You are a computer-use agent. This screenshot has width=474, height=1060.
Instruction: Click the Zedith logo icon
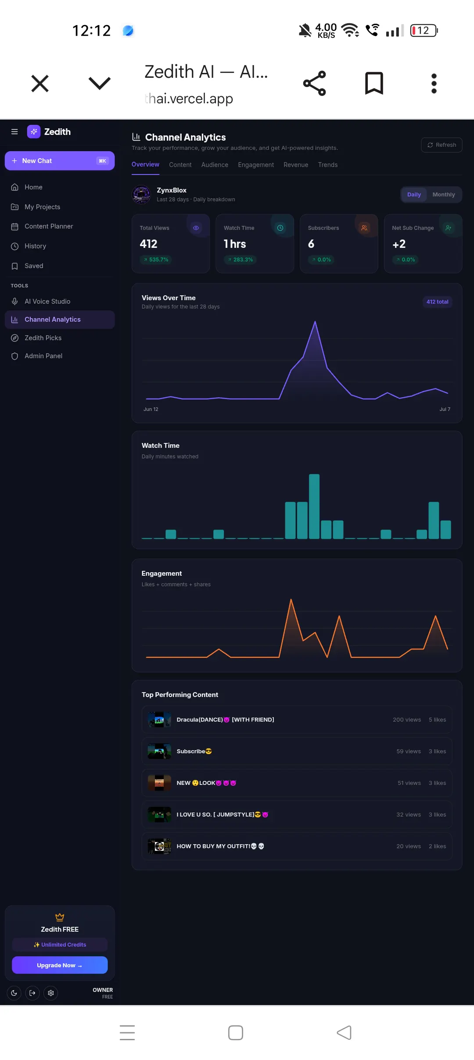[x=34, y=131]
